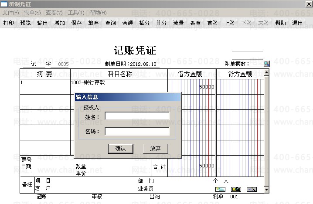The height and width of the screenshot is (204, 313).
Task: Select the 1002-银行存款 account cell
Action: [x=119, y=86]
